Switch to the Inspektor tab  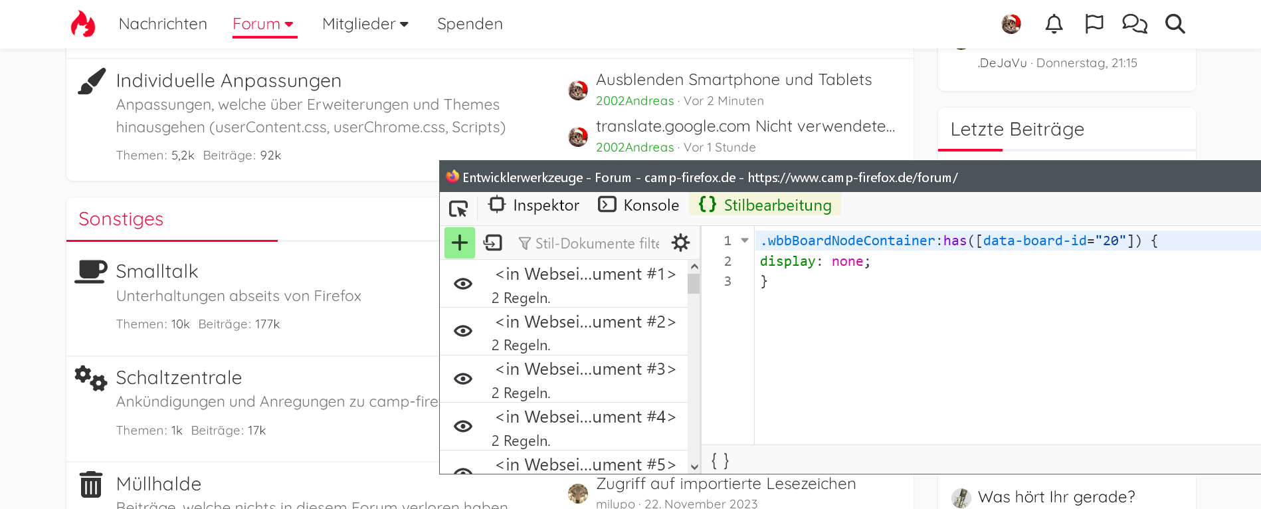[534, 205]
